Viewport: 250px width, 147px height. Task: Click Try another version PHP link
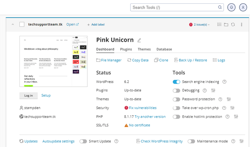pyautogui.click(x=150, y=117)
